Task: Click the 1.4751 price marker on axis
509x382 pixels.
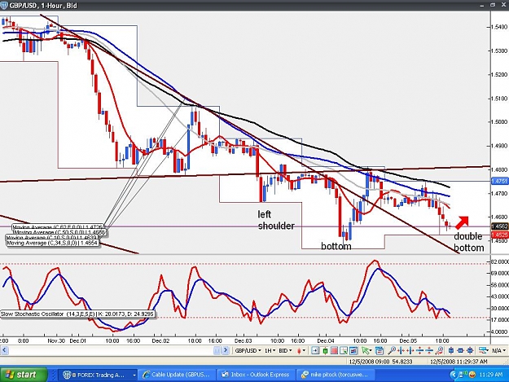Action: pos(499,181)
